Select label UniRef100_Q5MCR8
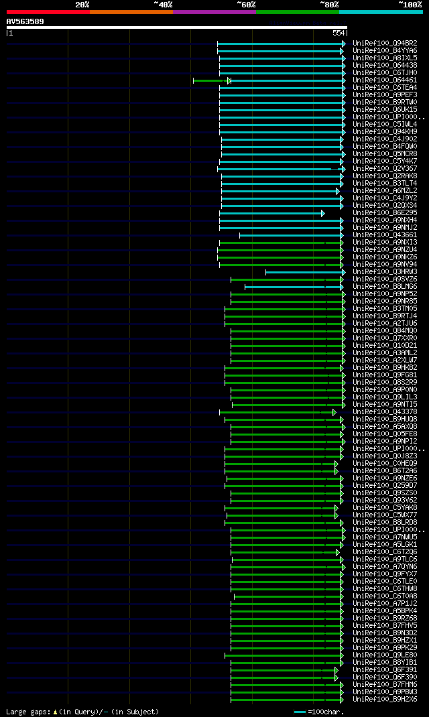The image size is (429, 717). tap(385, 153)
